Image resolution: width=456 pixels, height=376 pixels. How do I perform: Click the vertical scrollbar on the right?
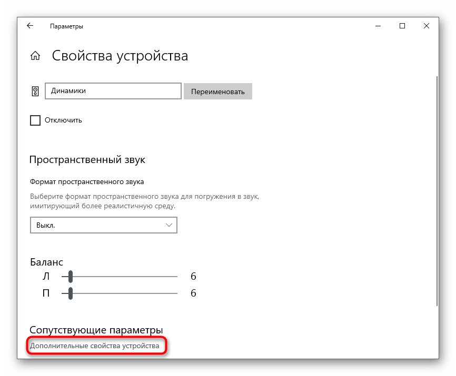click(x=437, y=189)
